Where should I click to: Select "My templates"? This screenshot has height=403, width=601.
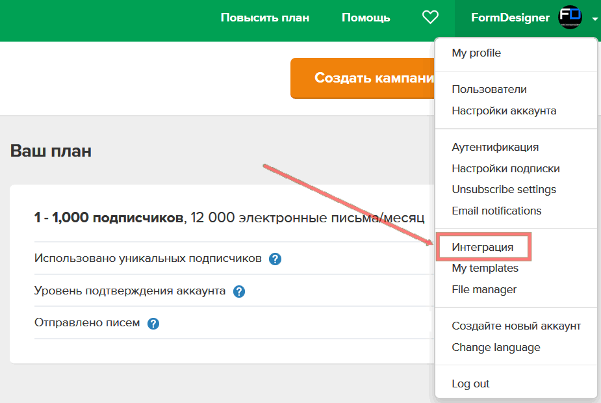click(x=486, y=268)
